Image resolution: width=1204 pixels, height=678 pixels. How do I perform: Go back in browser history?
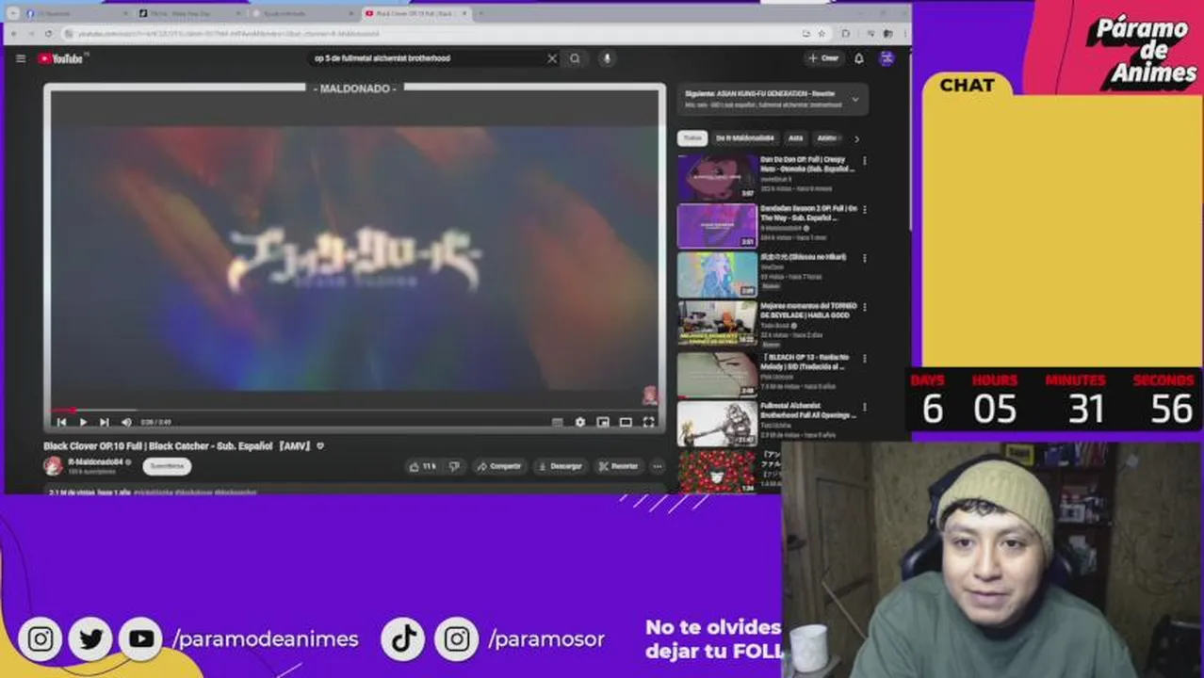(x=15, y=33)
